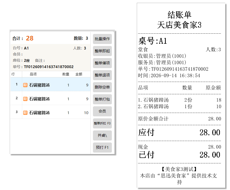Click the 已付 paid label on receipt
The image size is (230, 190).
coord(147,155)
